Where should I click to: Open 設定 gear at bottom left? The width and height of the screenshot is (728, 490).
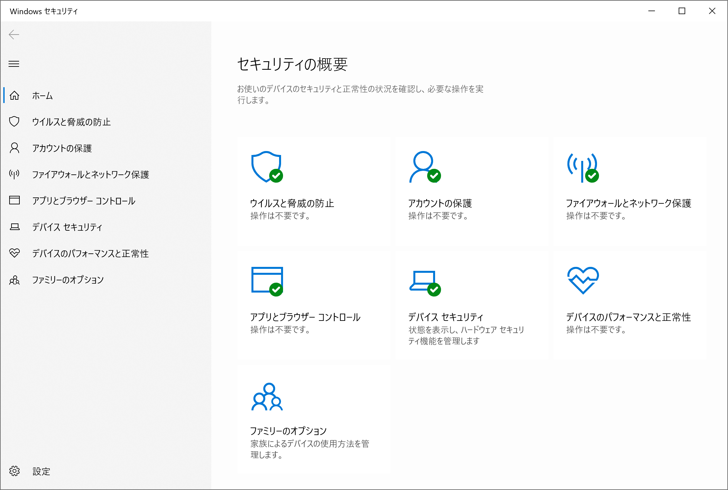pyautogui.click(x=14, y=471)
